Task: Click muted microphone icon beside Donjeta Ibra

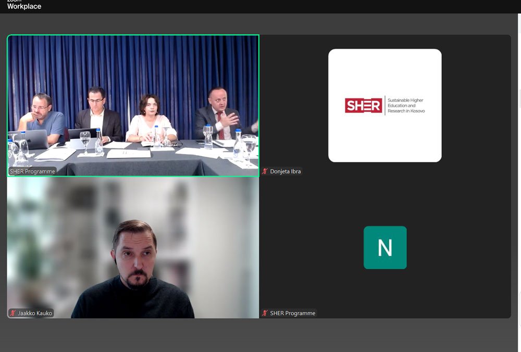Action: [265, 171]
